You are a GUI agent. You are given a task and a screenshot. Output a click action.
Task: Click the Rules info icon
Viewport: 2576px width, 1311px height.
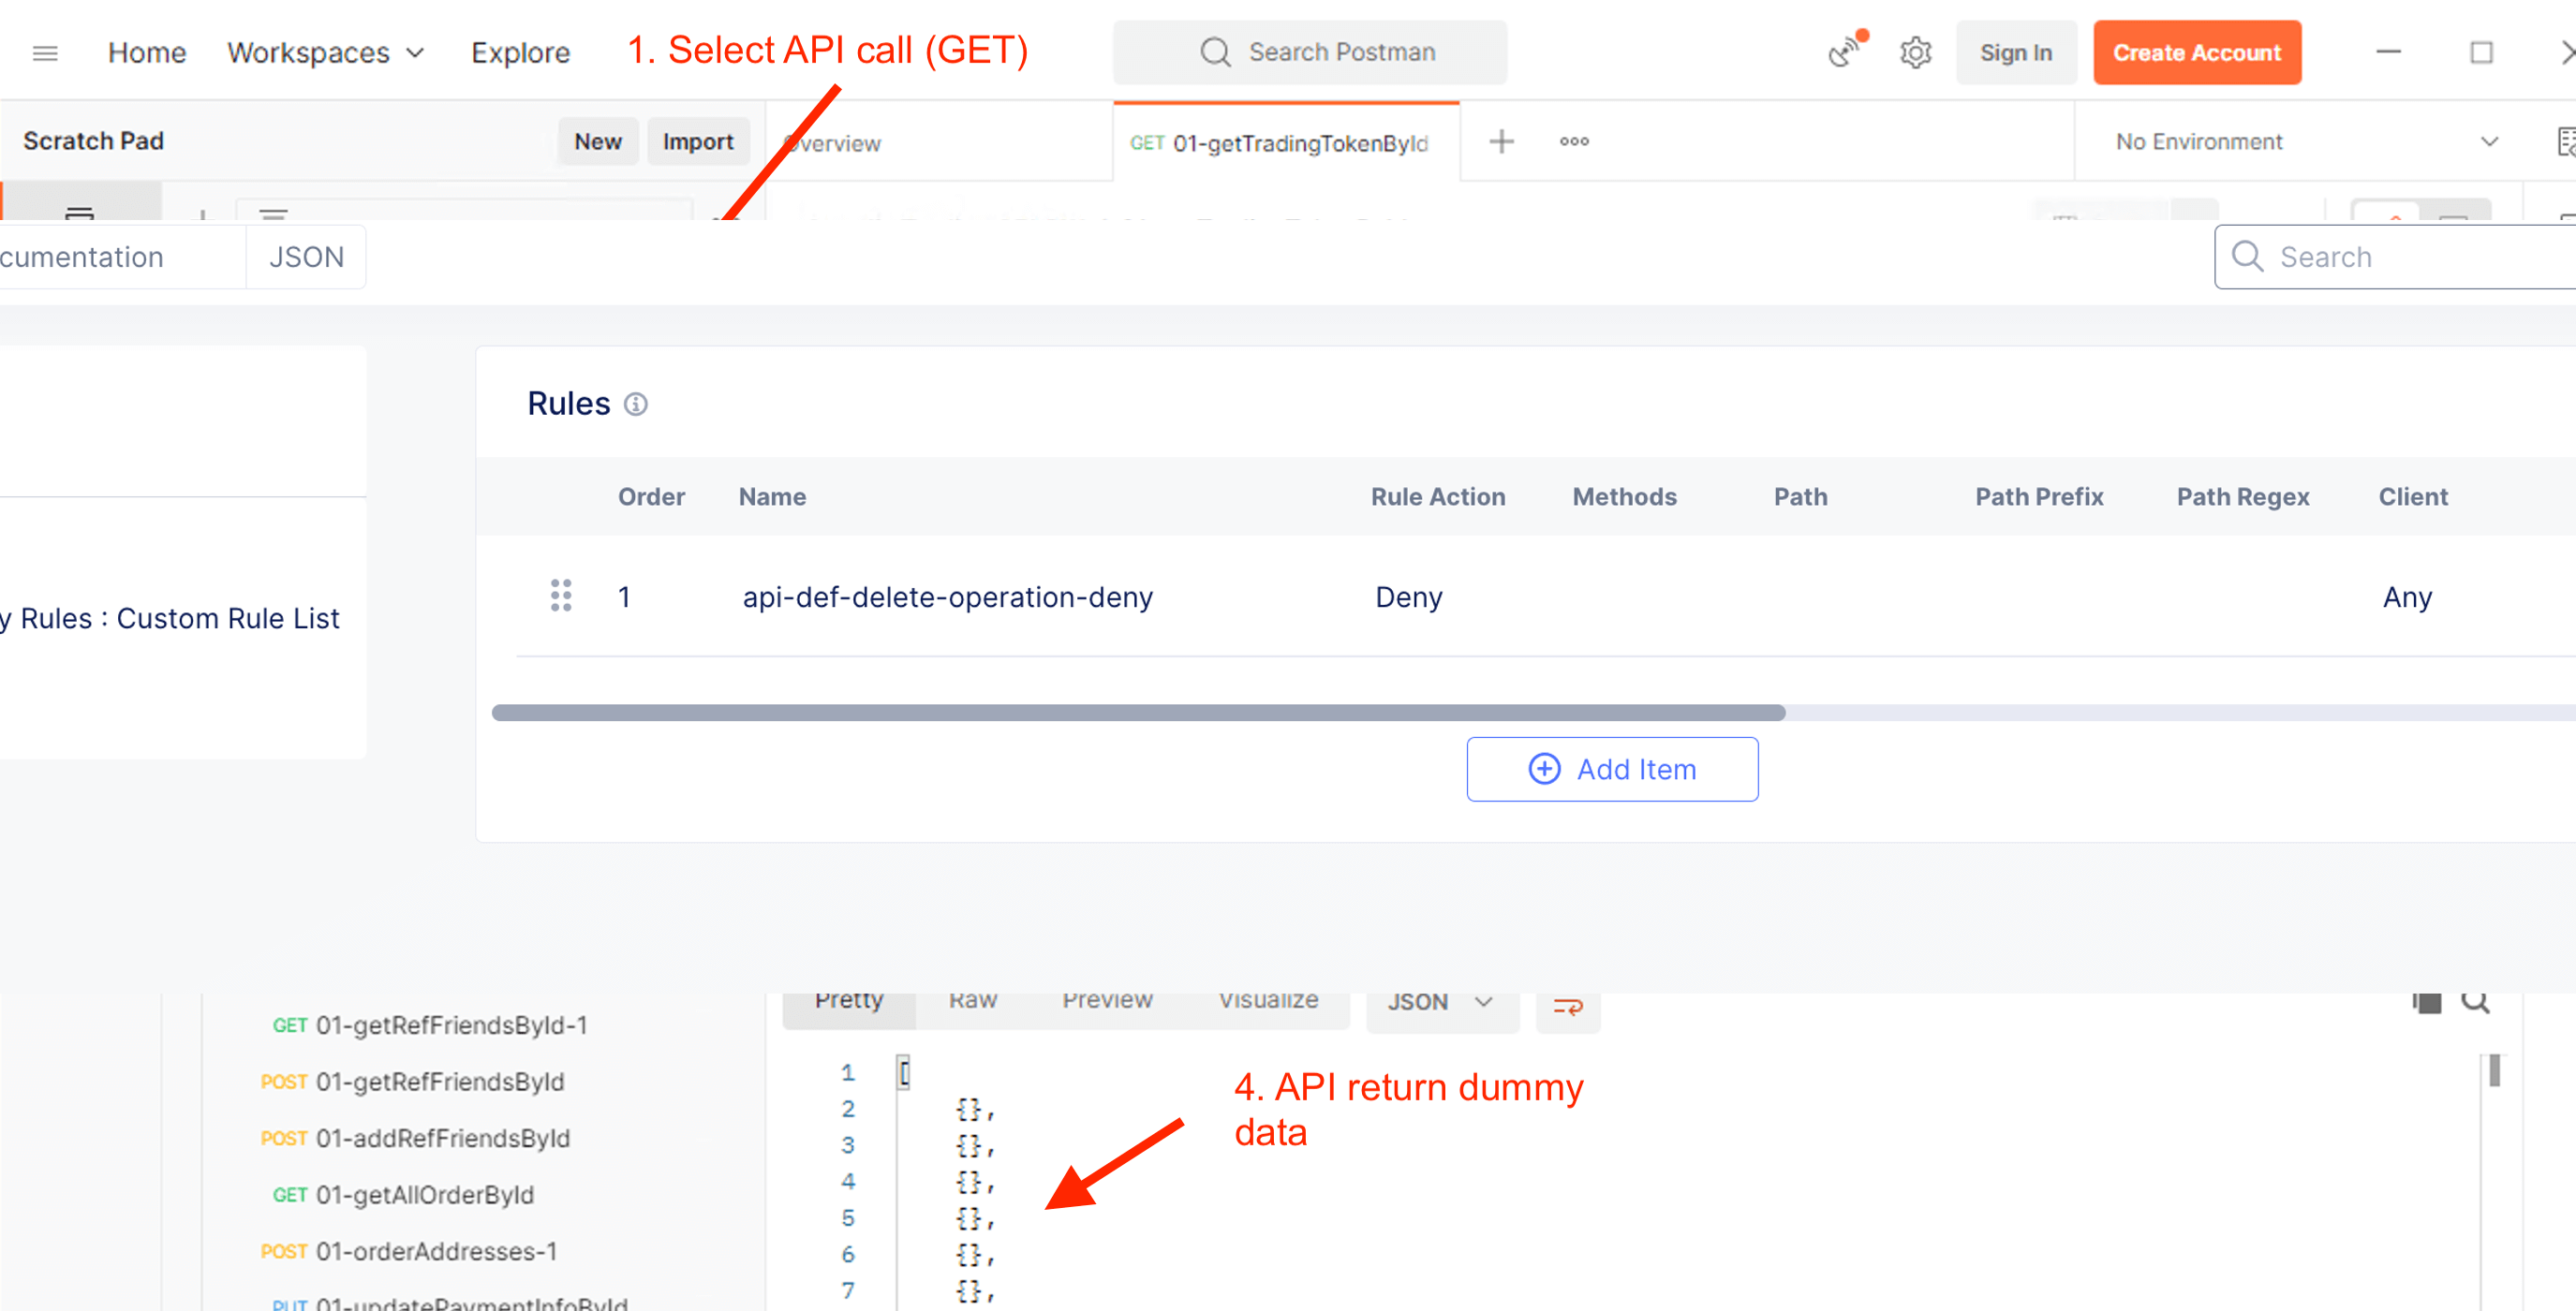pos(636,404)
